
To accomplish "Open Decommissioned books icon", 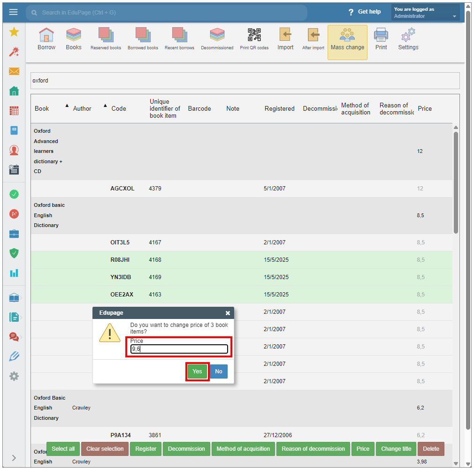I will (x=217, y=39).
